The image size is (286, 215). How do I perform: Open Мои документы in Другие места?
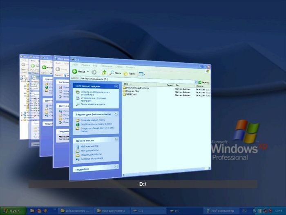(89, 150)
